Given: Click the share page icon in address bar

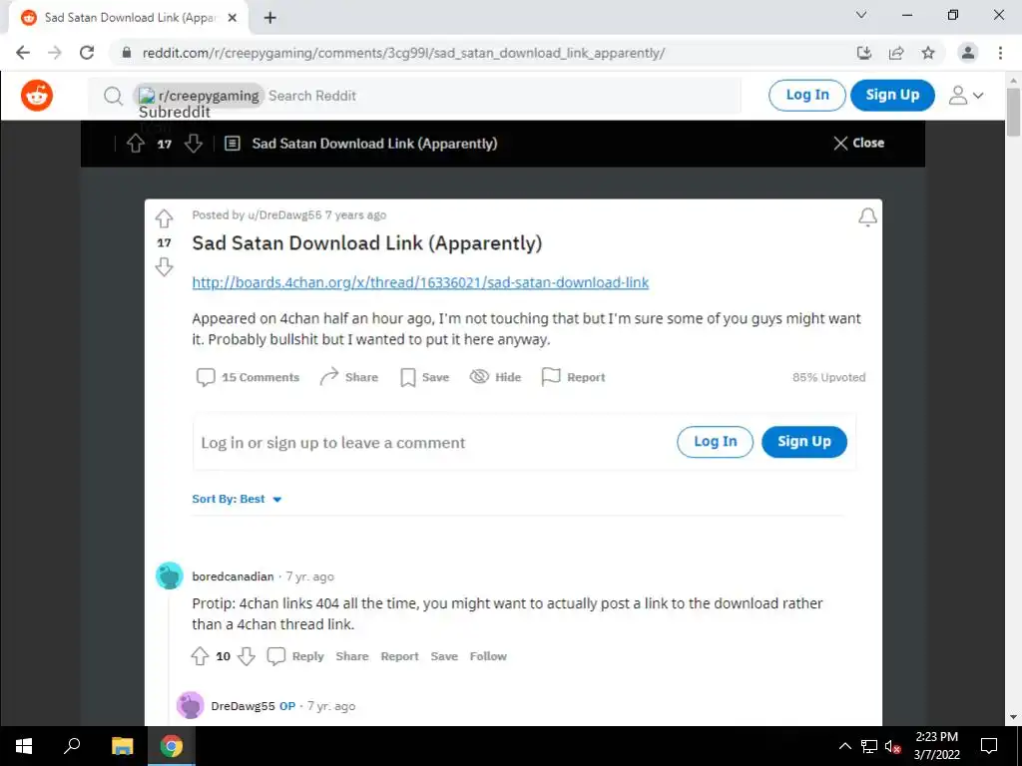Looking at the screenshot, I should pyautogui.click(x=896, y=53).
